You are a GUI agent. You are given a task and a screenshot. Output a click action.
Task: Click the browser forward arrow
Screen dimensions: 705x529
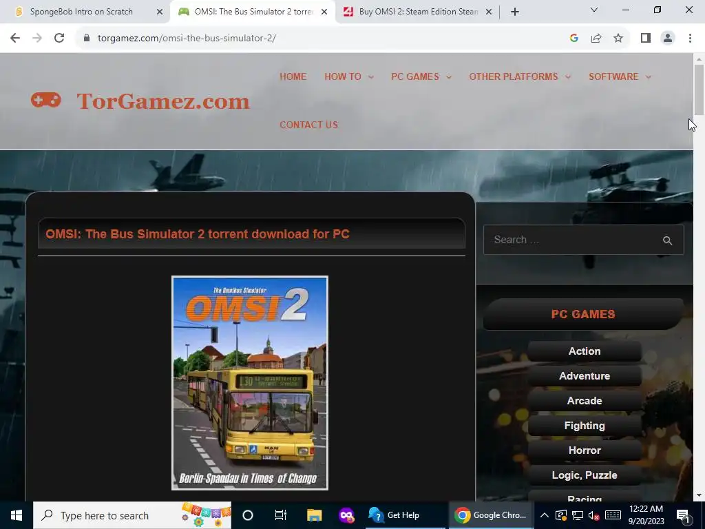(x=37, y=39)
